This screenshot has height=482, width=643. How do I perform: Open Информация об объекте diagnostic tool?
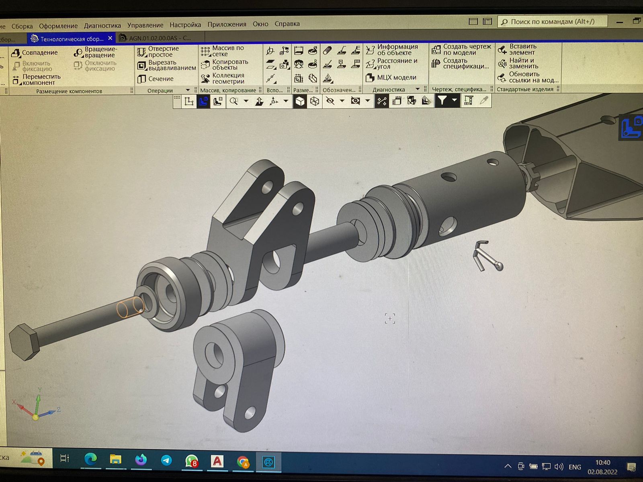coord(392,50)
